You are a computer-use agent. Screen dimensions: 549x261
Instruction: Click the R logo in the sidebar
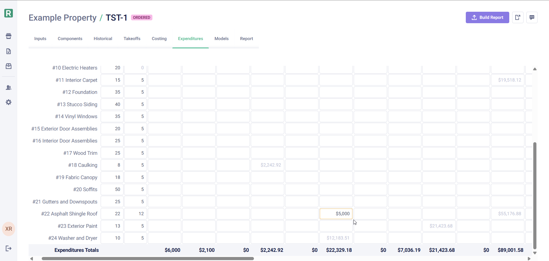coord(8,13)
